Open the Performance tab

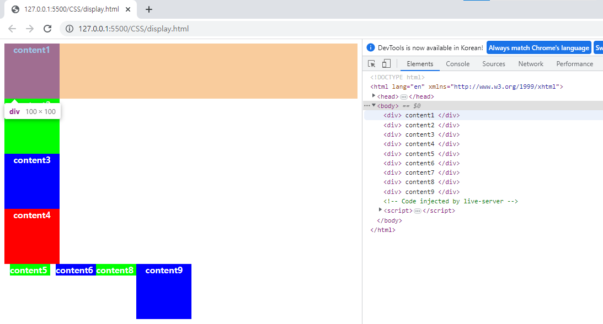[x=574, y=64]
